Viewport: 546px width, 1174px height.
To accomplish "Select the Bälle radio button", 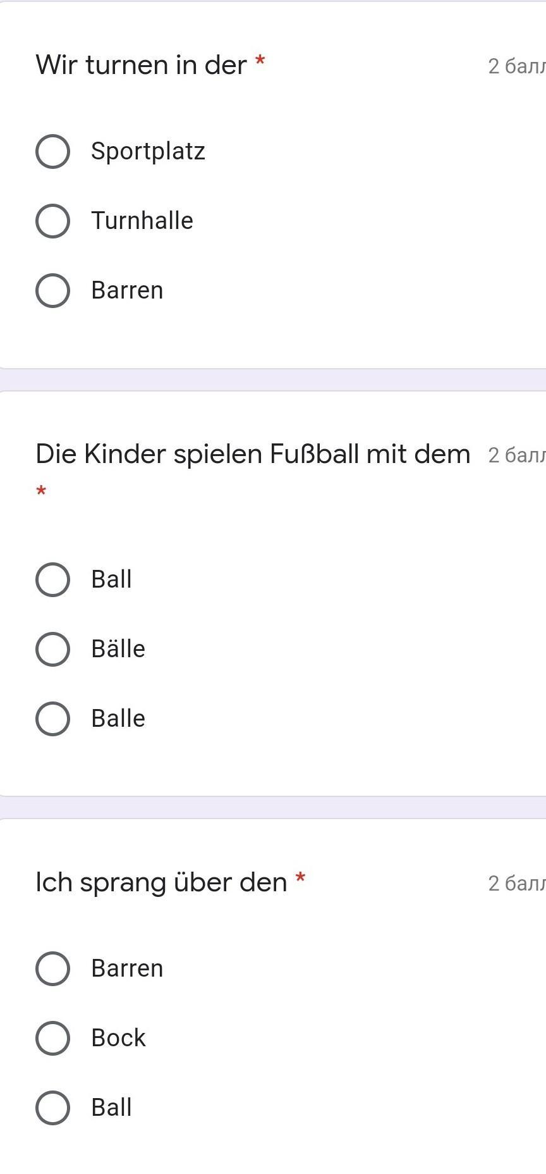I will coord(52,649).
